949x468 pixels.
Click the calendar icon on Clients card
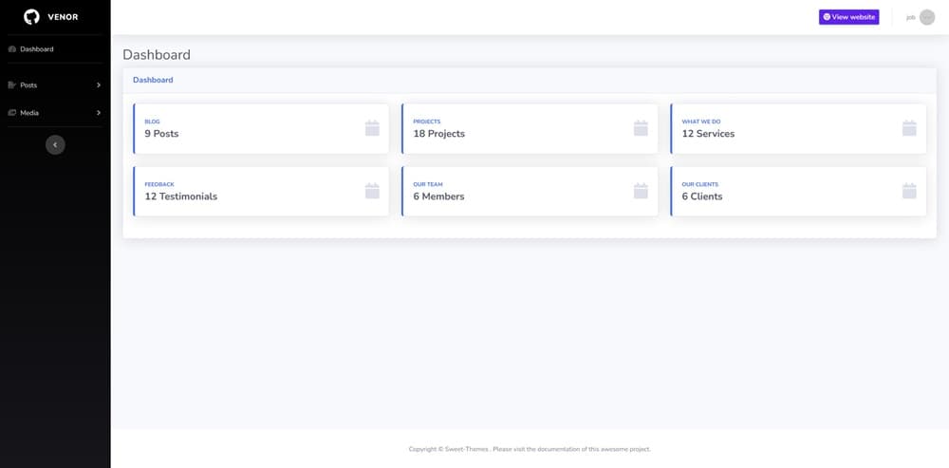pyautogui.click(x=909, y=191)
